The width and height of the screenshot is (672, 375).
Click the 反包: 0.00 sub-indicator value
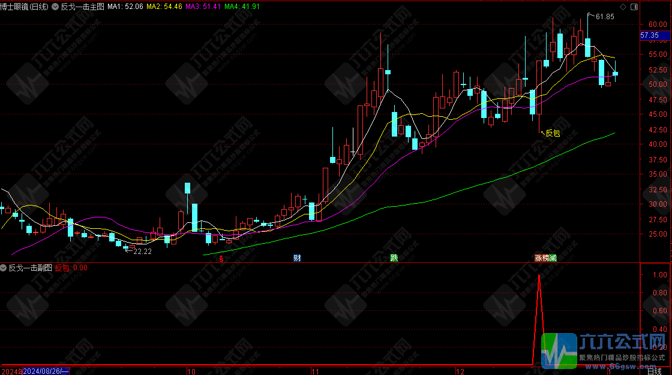click(x=71, y=268)
